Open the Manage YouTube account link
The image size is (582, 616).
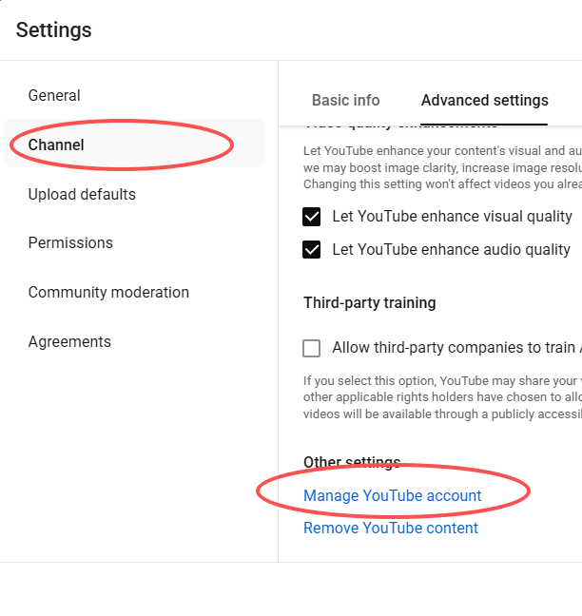[392, 496]
